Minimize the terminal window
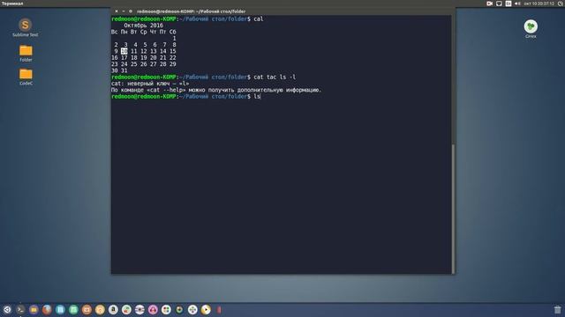 click(124, 11)
